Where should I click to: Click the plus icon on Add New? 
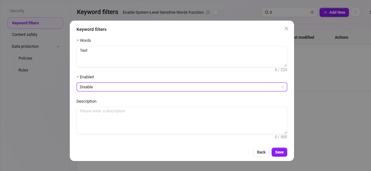coord(325,12)
